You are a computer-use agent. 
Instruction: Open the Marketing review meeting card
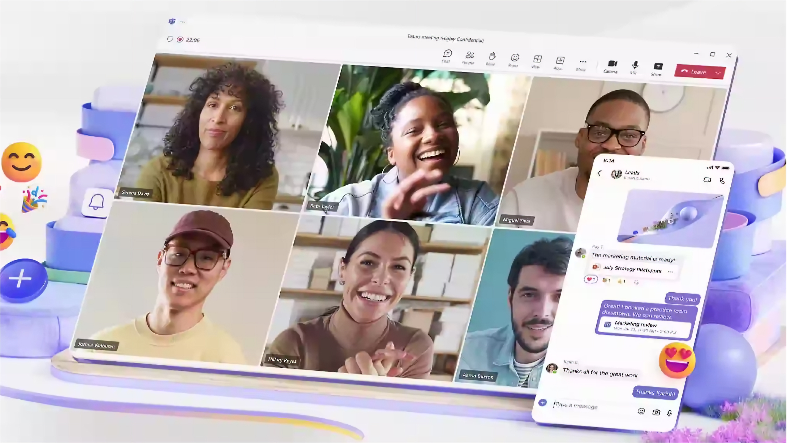tap(644, 327)
